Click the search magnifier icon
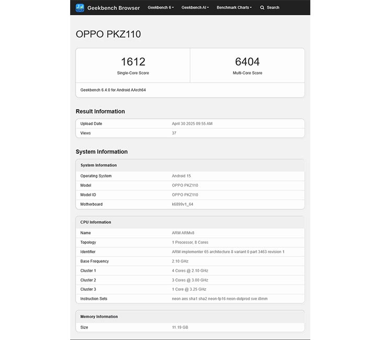Viewport: 381px width, 340px height. click(x=262, y=8)
